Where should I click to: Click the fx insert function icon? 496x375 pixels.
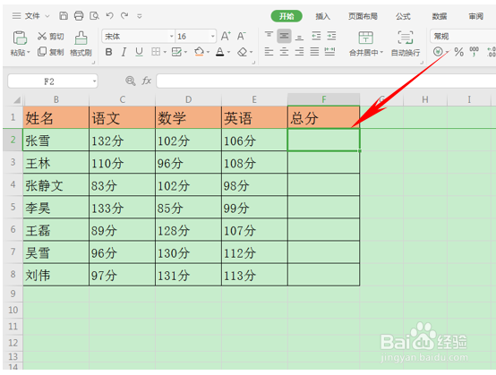coord(147,81)
